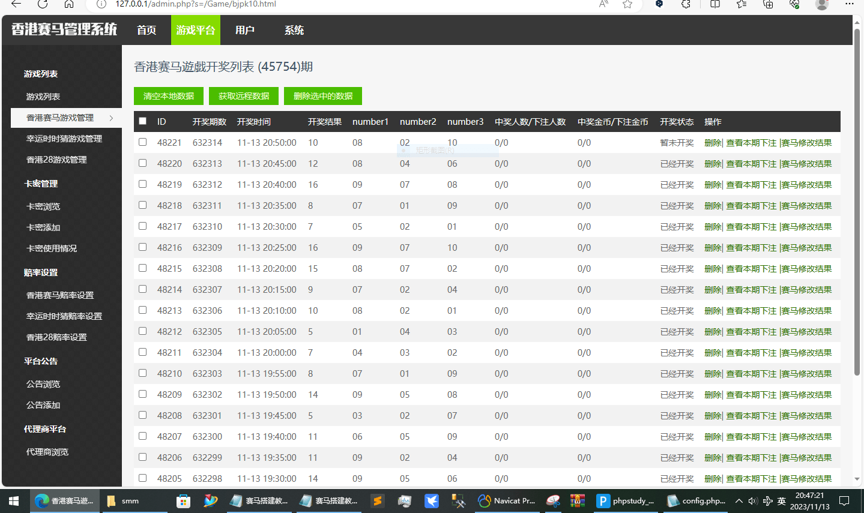864x513 pixels.
Task: Click 查看本期下注 for row 48220
Action: pyautogui.click(x=751, y=164)
